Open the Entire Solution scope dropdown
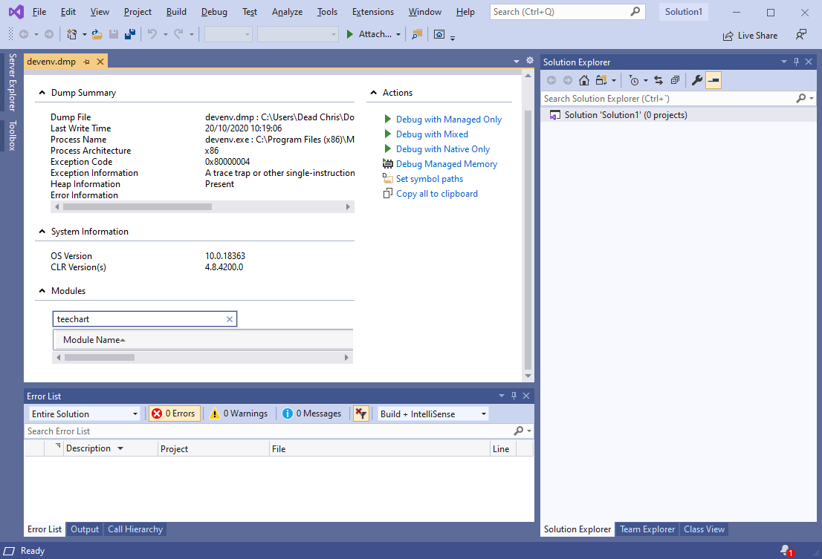 coord(84,413)
